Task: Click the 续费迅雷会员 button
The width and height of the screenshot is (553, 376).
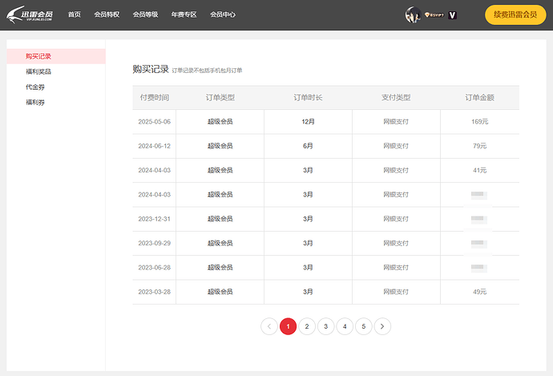Action: click(x=515, y=14)
